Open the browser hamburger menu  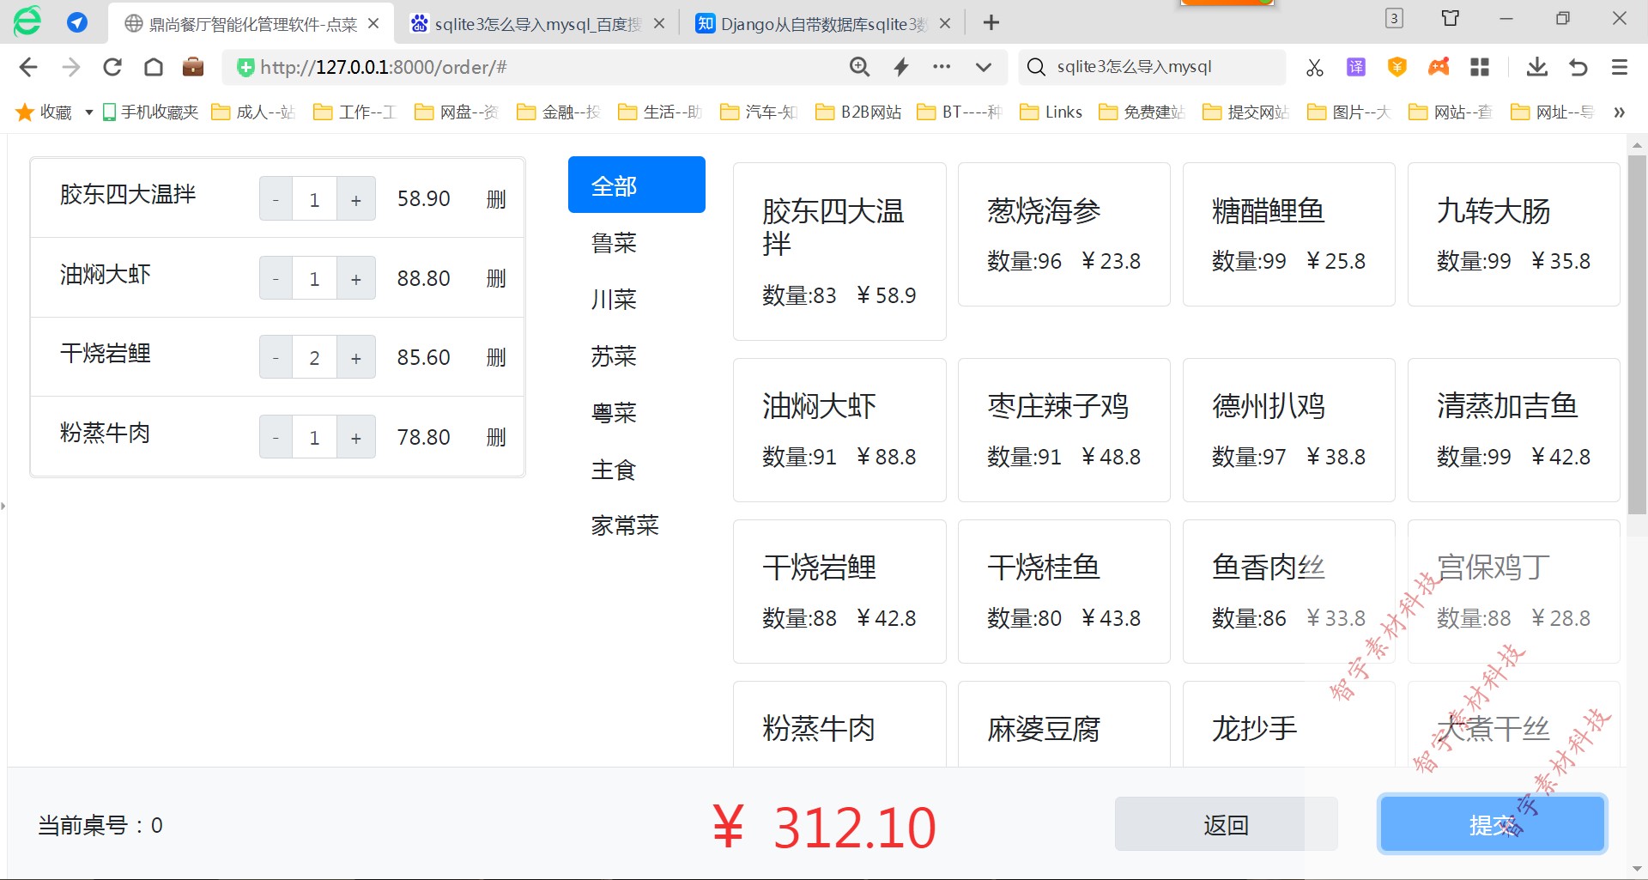pos(1620,67)
